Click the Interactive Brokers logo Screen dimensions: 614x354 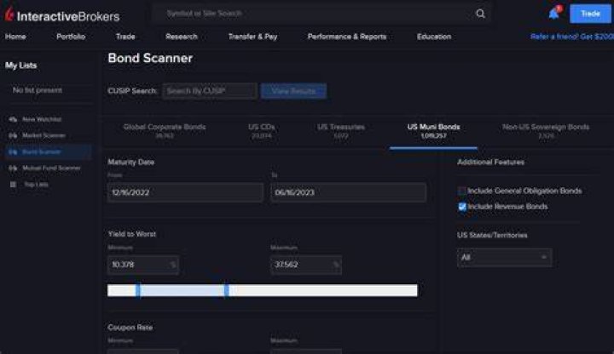click(62, 15)
